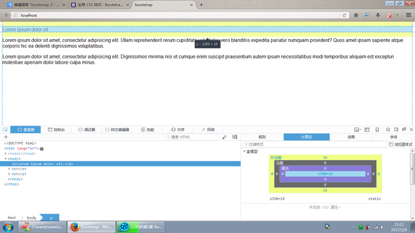Viewport: 415px width, 233px height.
Task: Activate the element picker in devtools
Action: (x=5, y=130)
